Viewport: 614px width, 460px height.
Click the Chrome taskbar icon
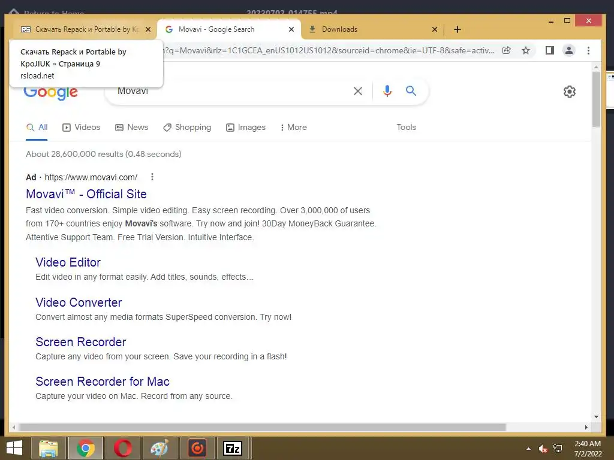point(85,448)
